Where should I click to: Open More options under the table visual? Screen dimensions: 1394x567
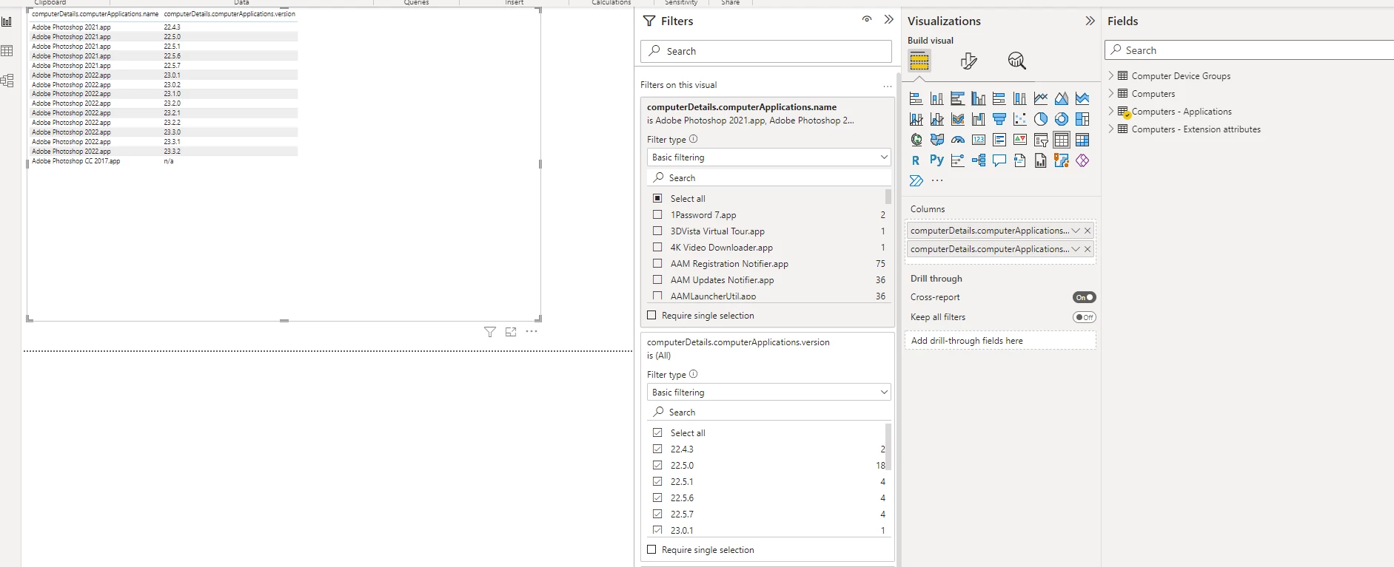click(532, 331)
